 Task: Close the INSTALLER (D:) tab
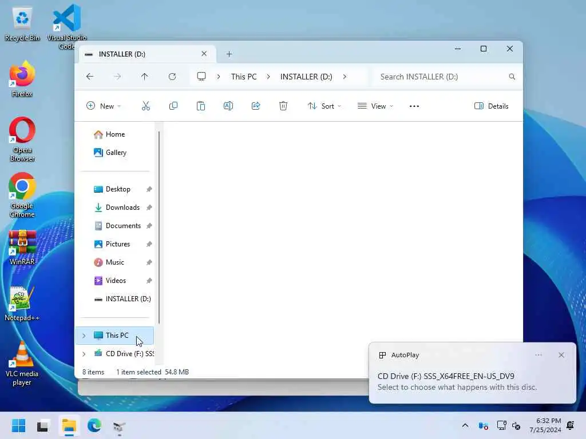[x=204, y=54]
